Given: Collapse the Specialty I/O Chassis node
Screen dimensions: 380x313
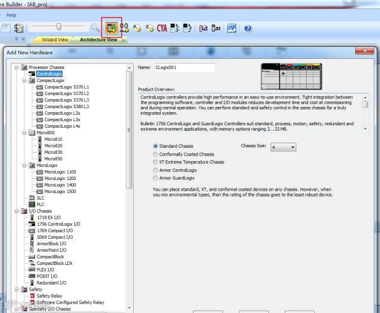Looking at the screenshot, I should 17,309.
